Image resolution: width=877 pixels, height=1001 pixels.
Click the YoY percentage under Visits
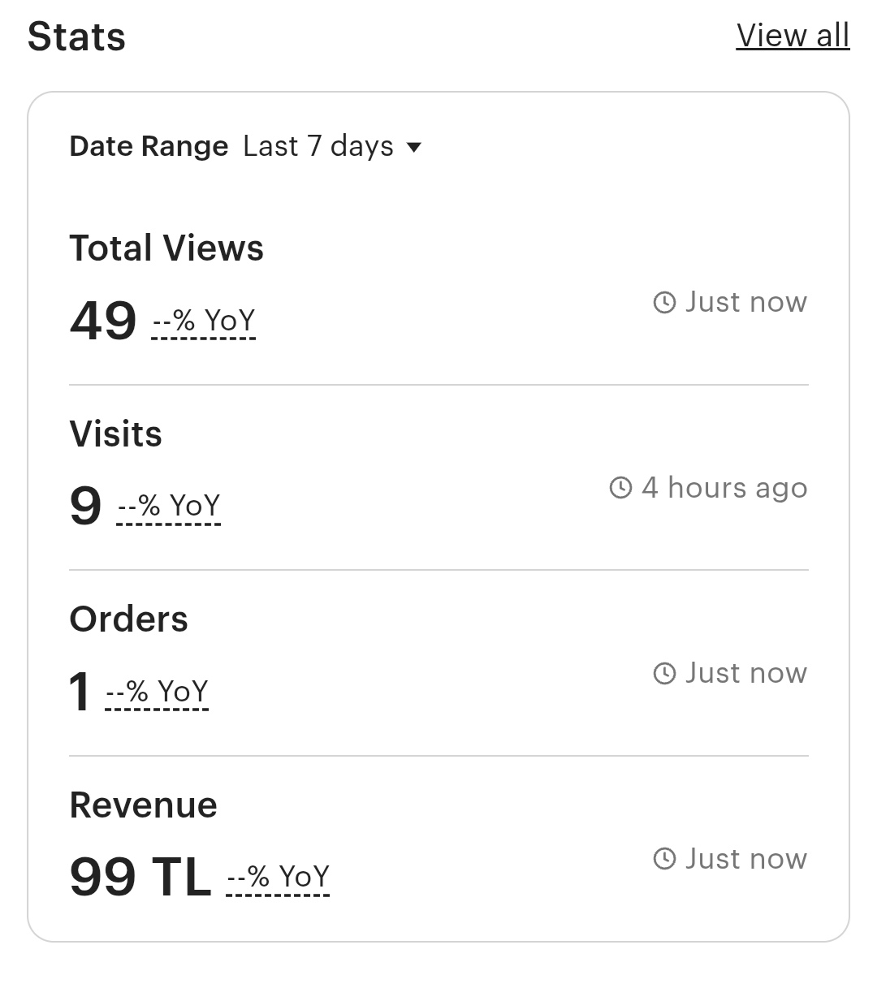pos(169,507)
